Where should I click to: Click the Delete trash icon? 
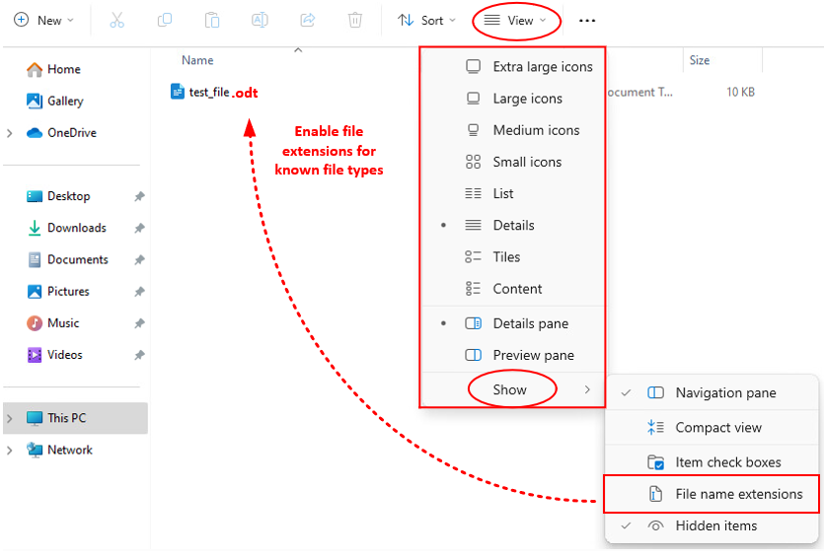click(355, 21)
